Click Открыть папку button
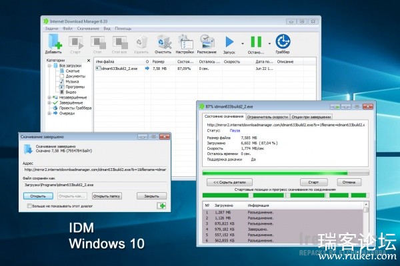This screenshot has width=400, height=266. 107,196
